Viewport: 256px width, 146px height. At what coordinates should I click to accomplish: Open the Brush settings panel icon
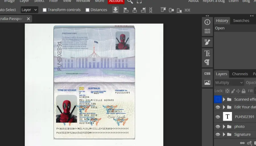coord(207,42)
